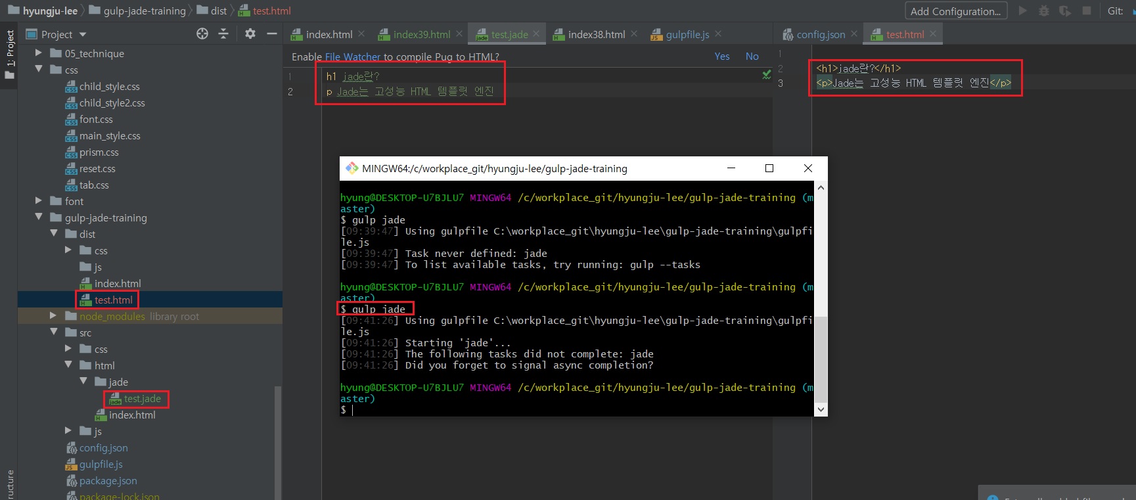
Task: Expand the 05_technique folder
Action: [x=39, y=53]
